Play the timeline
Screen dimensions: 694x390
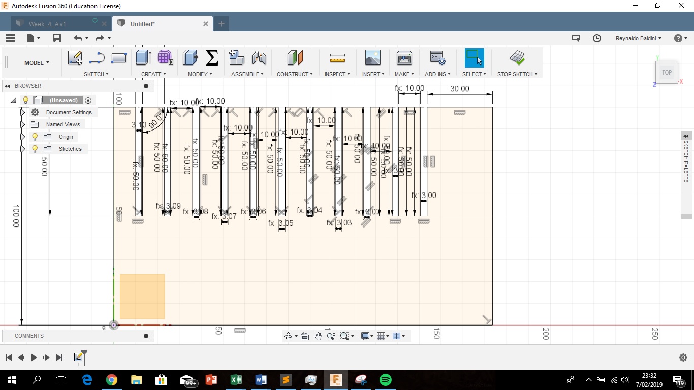tap(34, 357)
